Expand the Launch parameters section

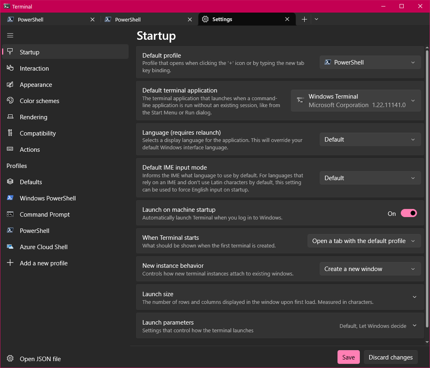pyautogui.click(x=280, y=326)
